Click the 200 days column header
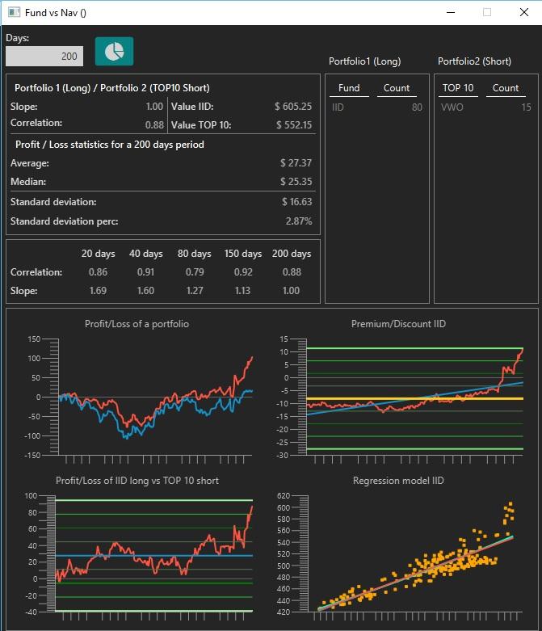Screen dimensions: 542x631 point(292,254)
